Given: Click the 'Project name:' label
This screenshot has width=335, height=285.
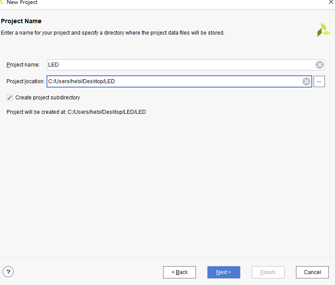Looking at the screenshot, I should tap(23, 65).
